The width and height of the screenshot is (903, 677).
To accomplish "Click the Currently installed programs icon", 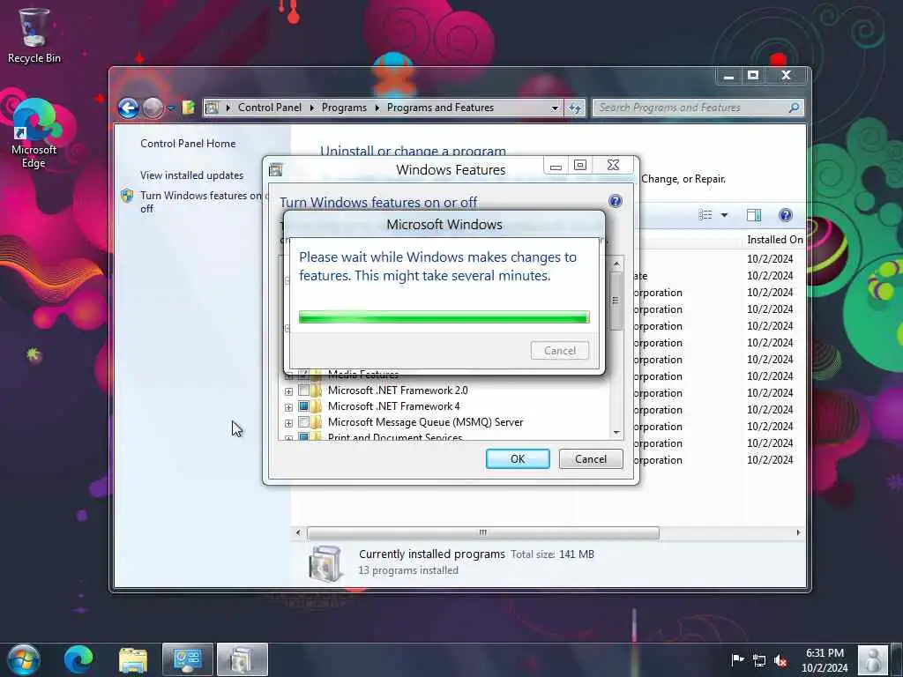I will [326, 563].
